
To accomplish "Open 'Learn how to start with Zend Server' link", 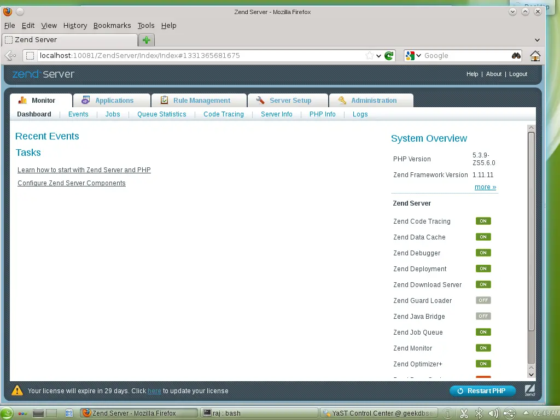I will pos(84,170).
